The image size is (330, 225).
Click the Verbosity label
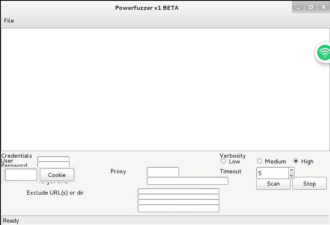[x=232, y=156]
